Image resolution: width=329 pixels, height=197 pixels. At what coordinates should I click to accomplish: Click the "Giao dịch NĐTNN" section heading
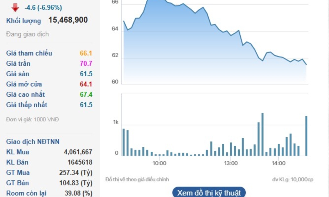33,142
